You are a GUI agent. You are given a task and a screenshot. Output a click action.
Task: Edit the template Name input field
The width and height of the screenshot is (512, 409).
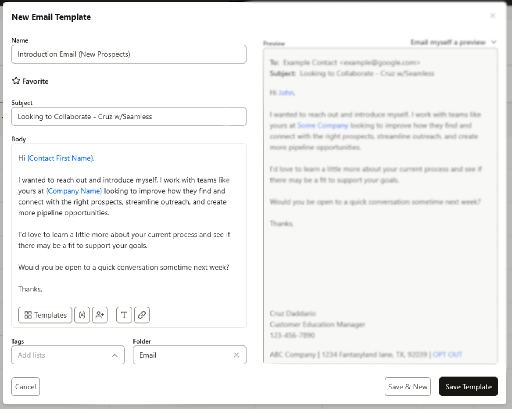[129, 54]
